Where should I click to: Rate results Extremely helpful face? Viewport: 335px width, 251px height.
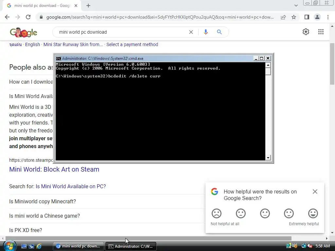(313, 213)
